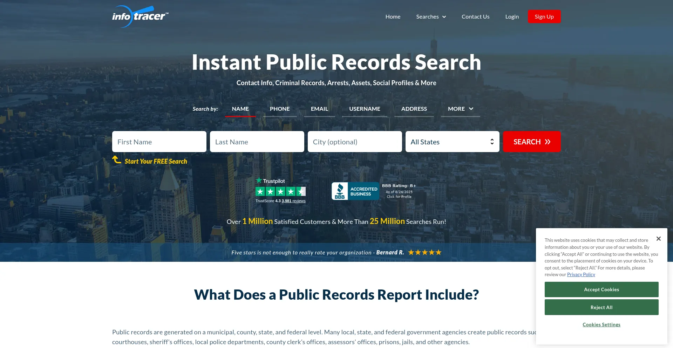
Task: Choose the USERNAME search tab
Action: point(365,109)
